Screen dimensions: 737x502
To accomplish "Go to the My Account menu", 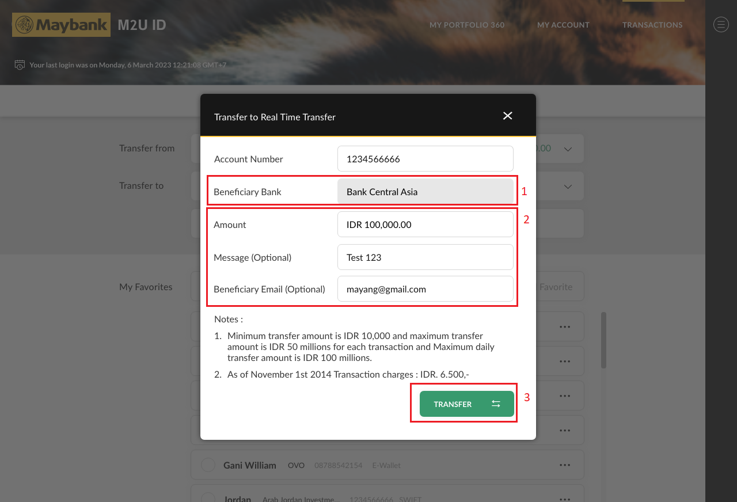I will coord(563,25).
